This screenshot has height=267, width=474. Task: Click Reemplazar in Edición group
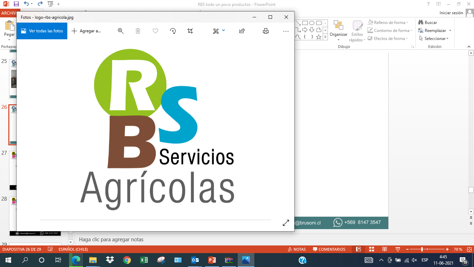(x=432, y=31)
